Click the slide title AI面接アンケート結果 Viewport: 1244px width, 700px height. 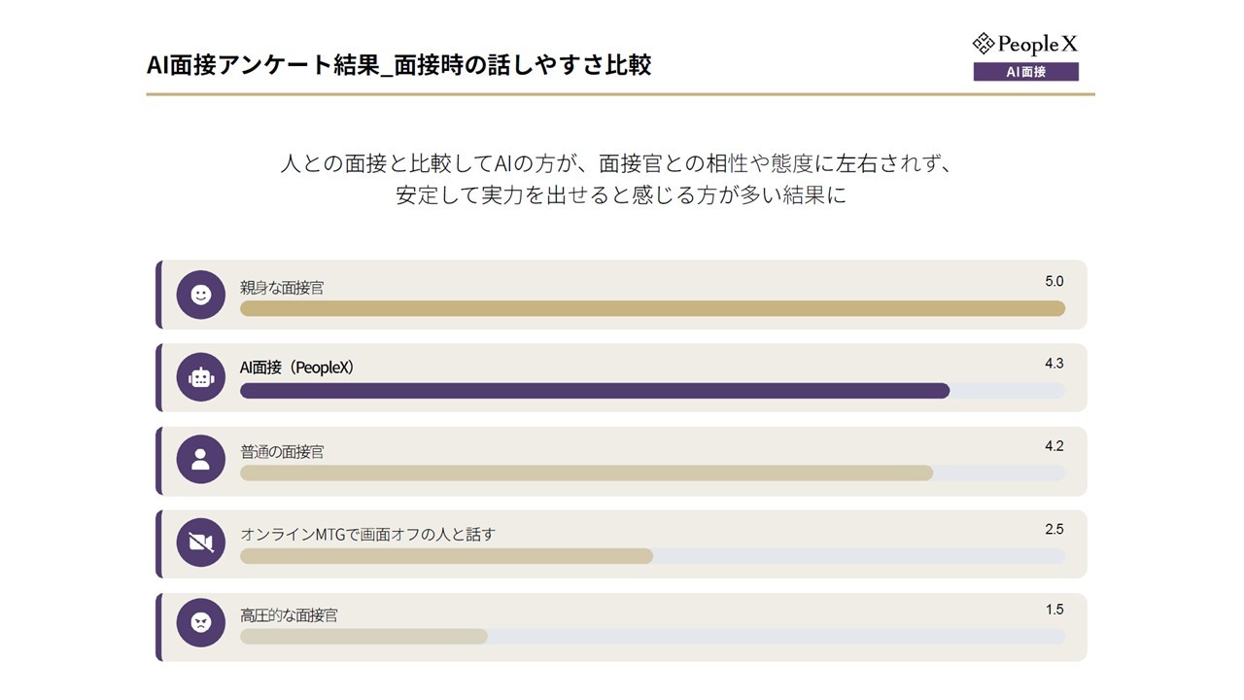pos(397,65)
